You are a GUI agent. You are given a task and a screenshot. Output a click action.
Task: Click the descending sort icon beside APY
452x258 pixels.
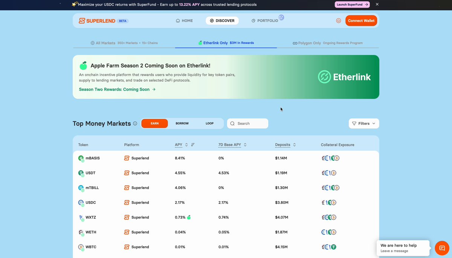point(193,145)
